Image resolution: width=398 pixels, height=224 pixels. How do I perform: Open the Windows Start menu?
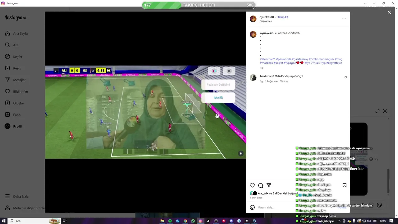pos(4,221)
